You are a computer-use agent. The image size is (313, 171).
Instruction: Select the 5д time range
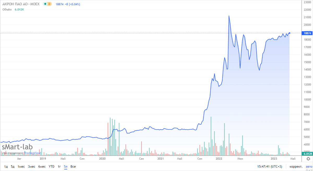point(13,166)
